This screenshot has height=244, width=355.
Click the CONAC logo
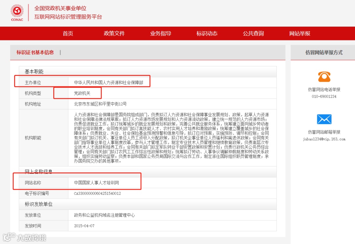tap(17, 13)
